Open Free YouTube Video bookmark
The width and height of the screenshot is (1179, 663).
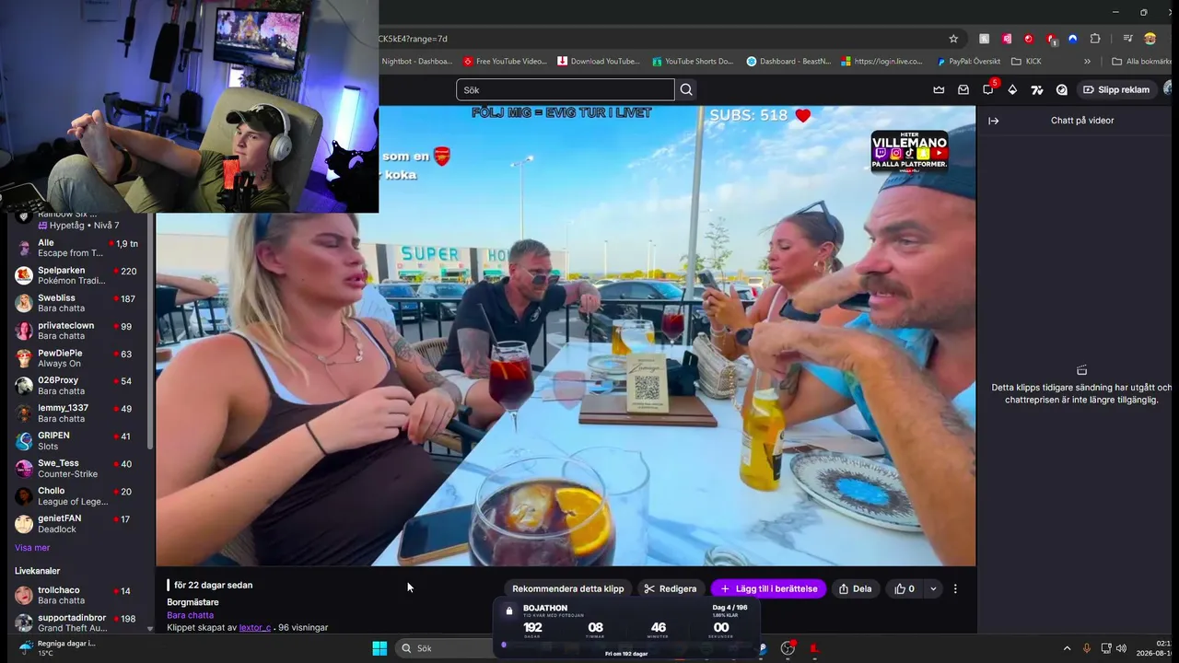pos(505,62)
